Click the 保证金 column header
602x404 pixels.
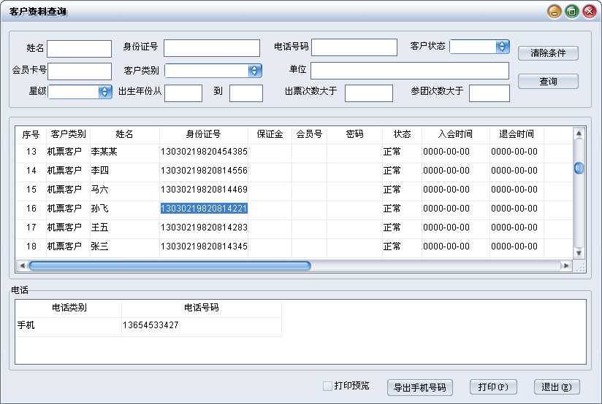(x=270, y=134)
